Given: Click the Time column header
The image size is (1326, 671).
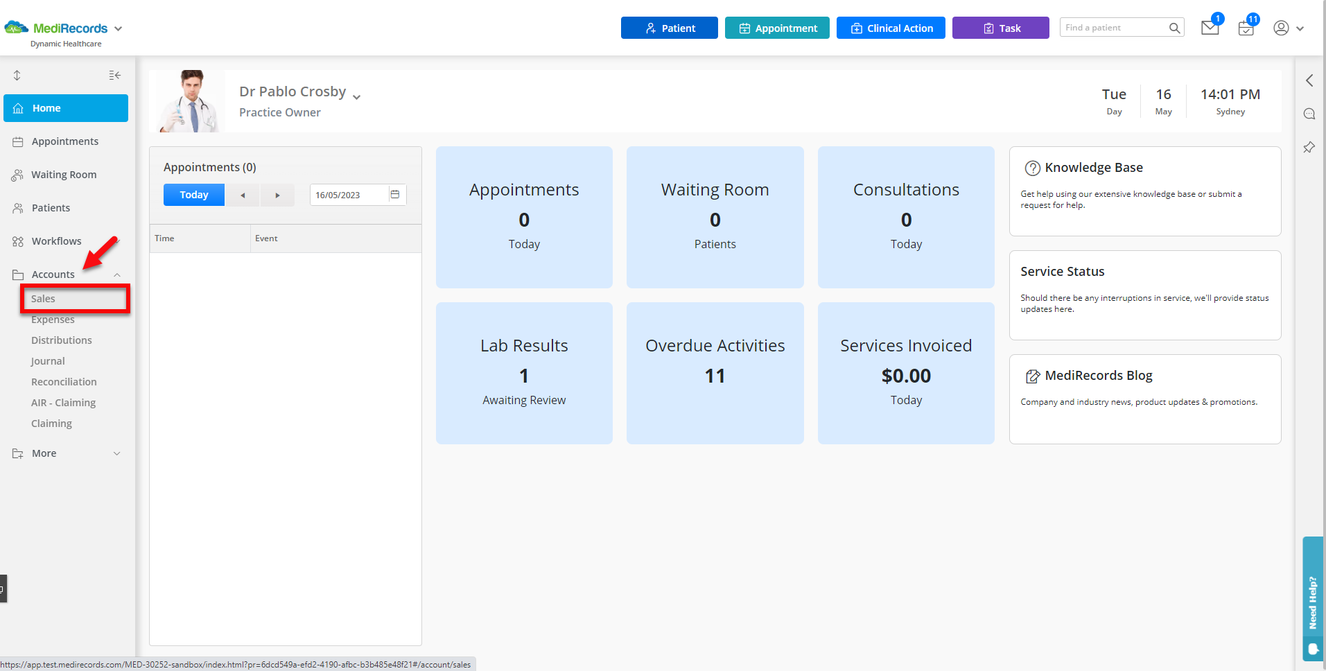Looking at the screenshot, I should (200, 238).
